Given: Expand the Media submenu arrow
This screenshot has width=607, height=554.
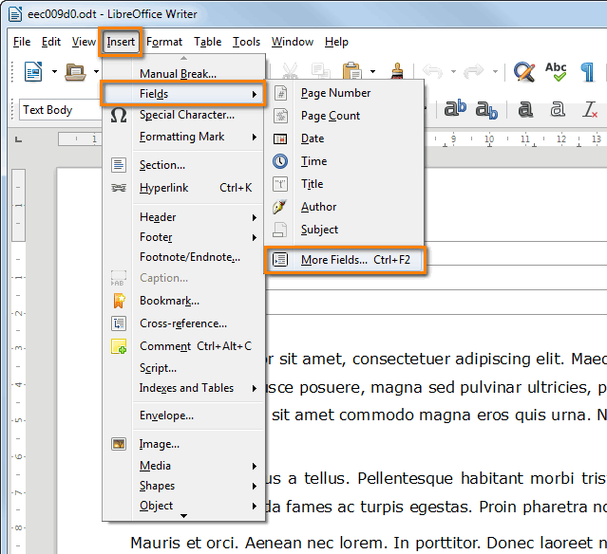Looking at the screenshot, I should (255, 466).
